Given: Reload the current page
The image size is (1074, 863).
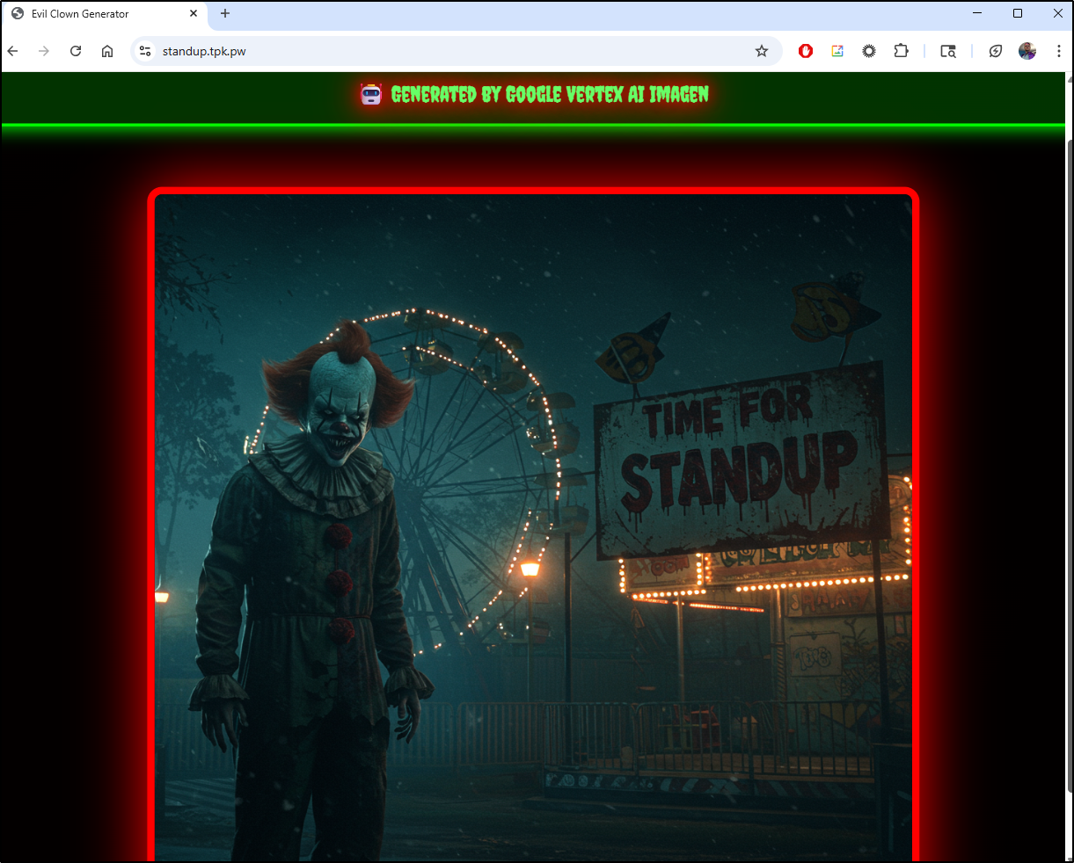Looking at the screenshot, I should 76,51.
